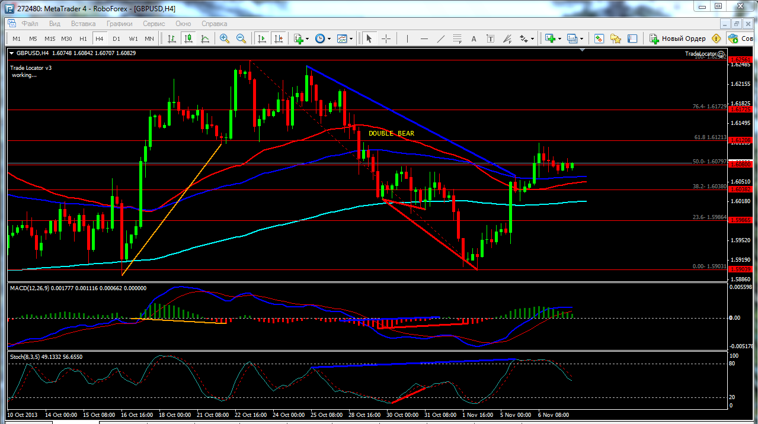The image size is (758, 424).
Task: Set timeframe to MN
Action: 149,38
